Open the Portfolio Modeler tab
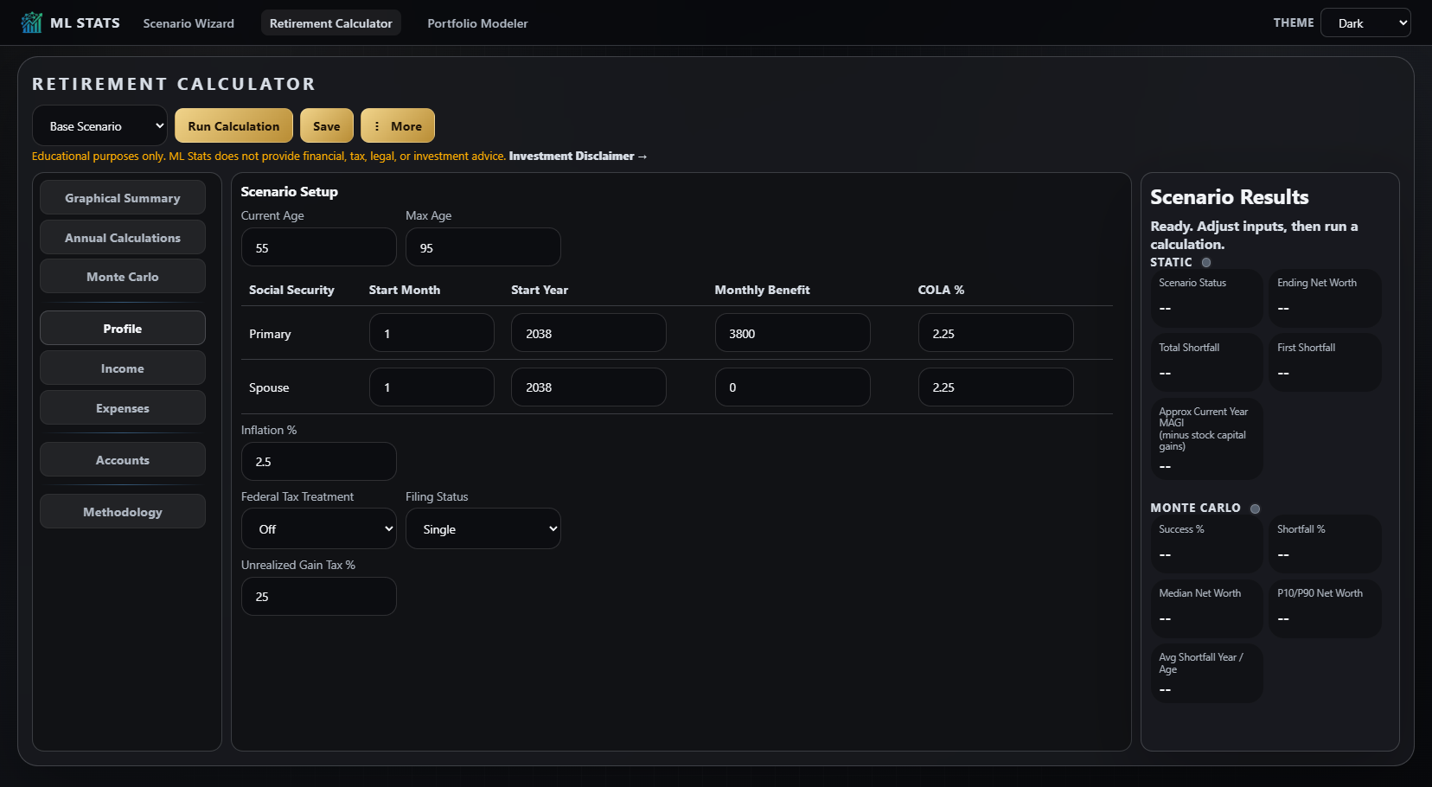Viewport: 1432px width, 787px height. (x=477, y=23)
